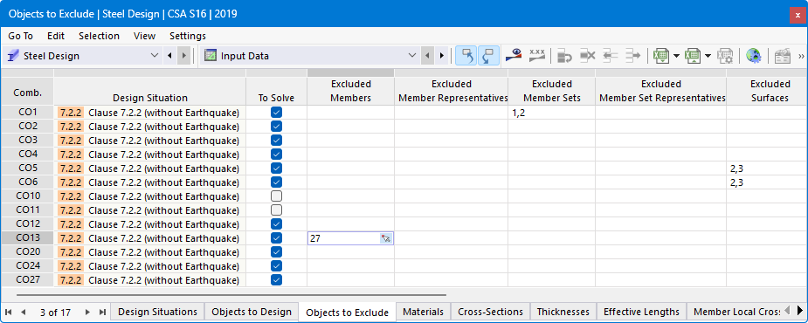Click the grayed delete row icon with X

click(x=588, y=56)
